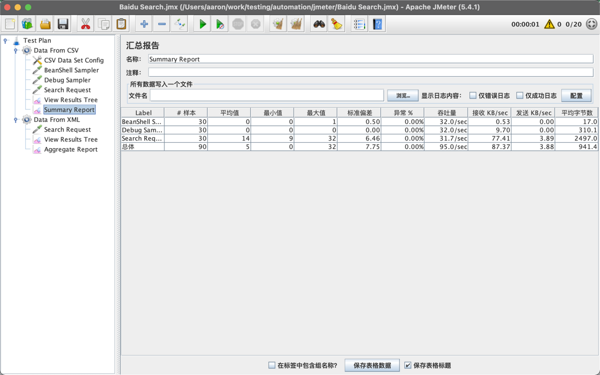Click into the 注释 comment field
The image size is (600, 375).
pos(370,72)
